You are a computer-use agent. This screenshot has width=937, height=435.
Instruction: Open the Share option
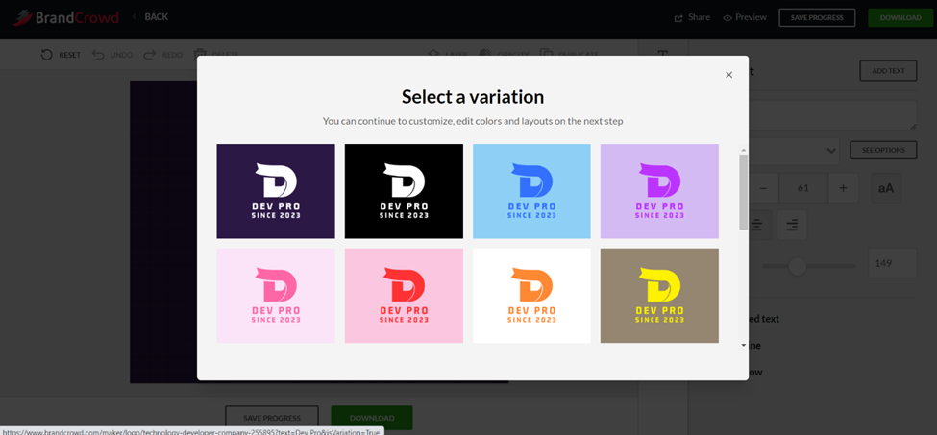692,17
